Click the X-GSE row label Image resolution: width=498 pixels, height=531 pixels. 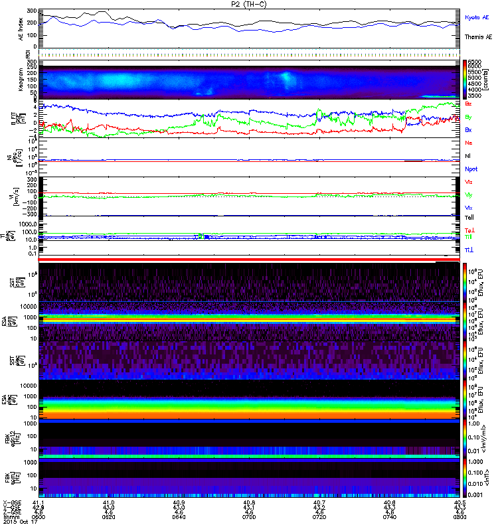coord(12,502)
